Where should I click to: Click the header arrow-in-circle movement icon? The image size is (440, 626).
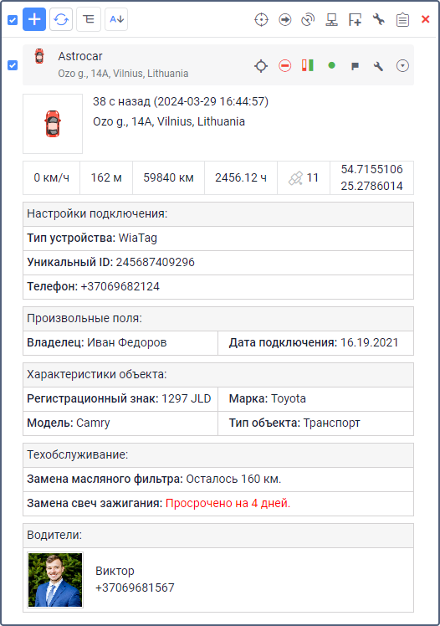click(284, 19)
